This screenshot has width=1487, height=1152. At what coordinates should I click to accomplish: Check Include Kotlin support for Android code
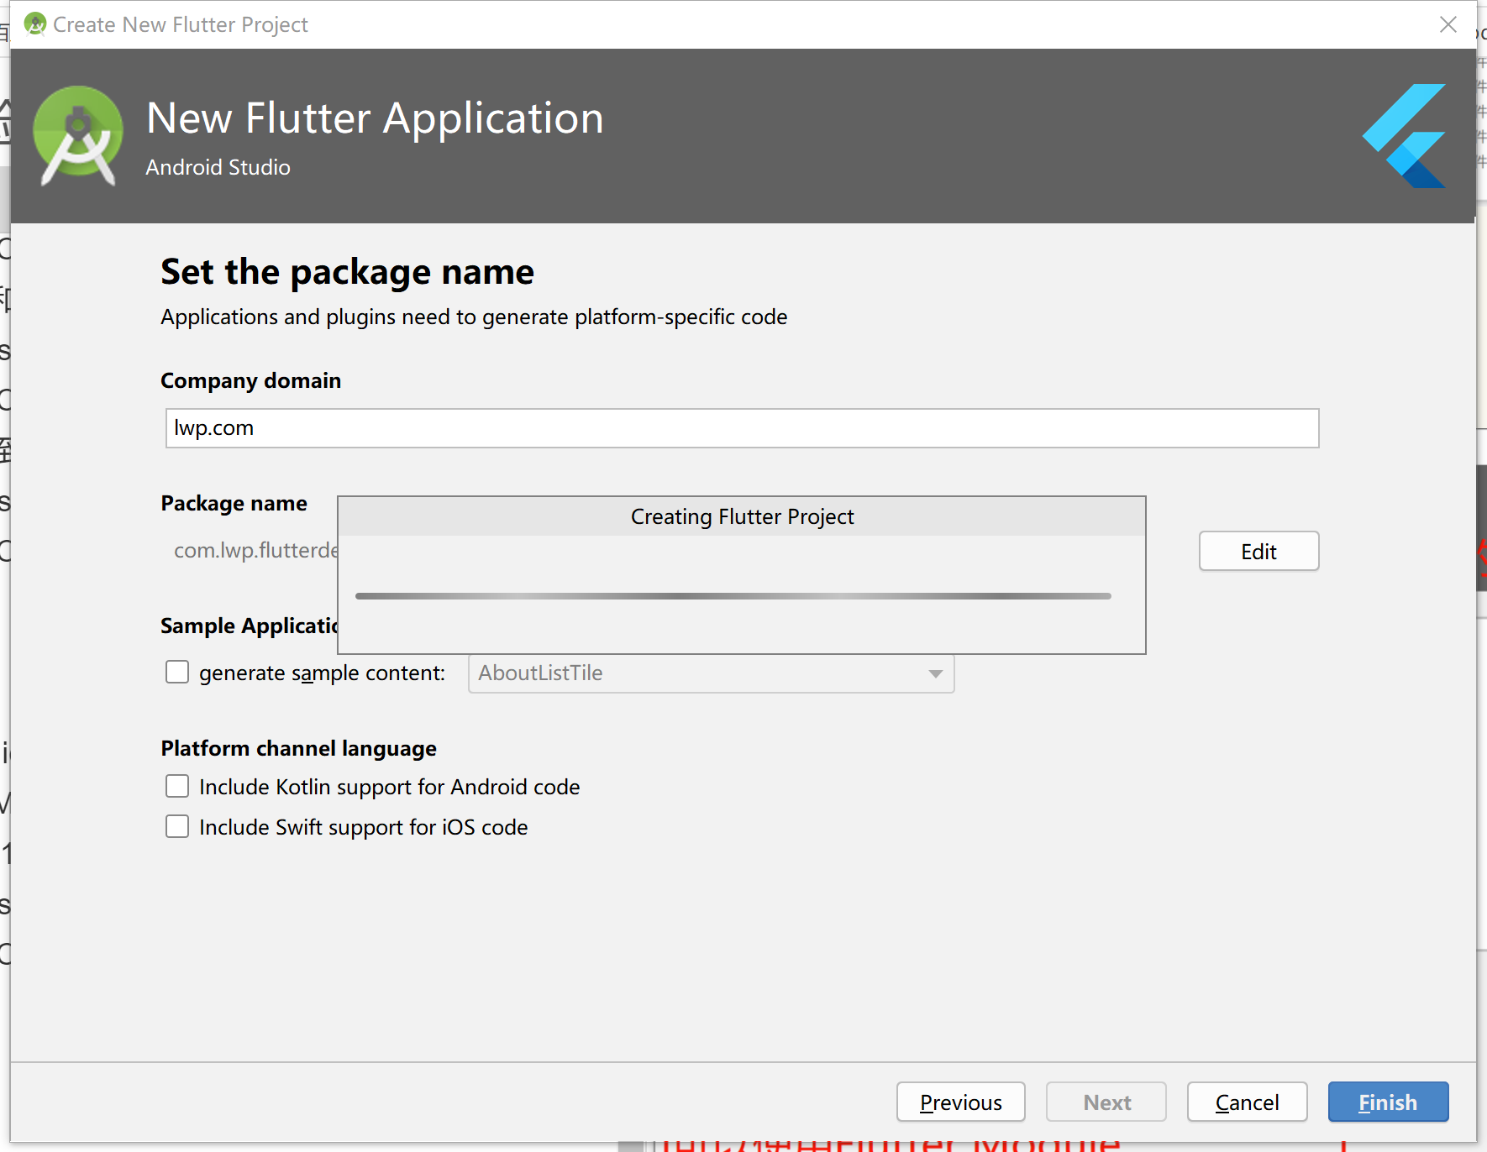(177, 787)
